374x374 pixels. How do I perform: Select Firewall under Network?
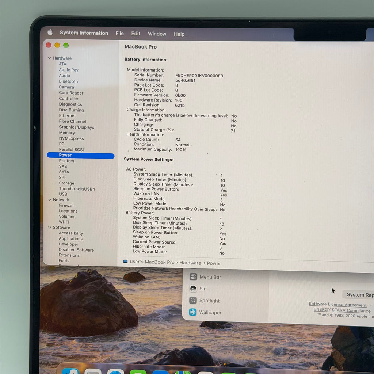[x=66, y=205]
